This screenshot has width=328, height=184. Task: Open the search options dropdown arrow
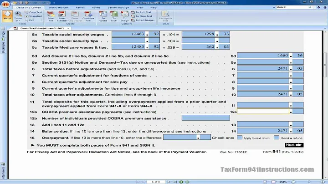[314, 7]
